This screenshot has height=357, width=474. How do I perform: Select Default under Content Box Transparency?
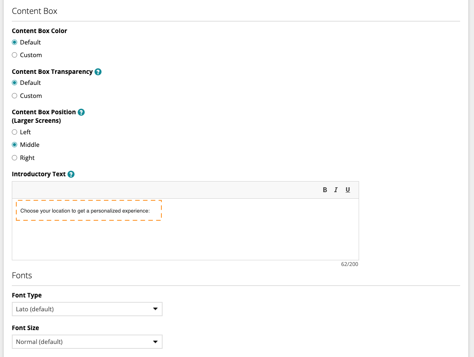pyautogui.click(x=15, y=83)
